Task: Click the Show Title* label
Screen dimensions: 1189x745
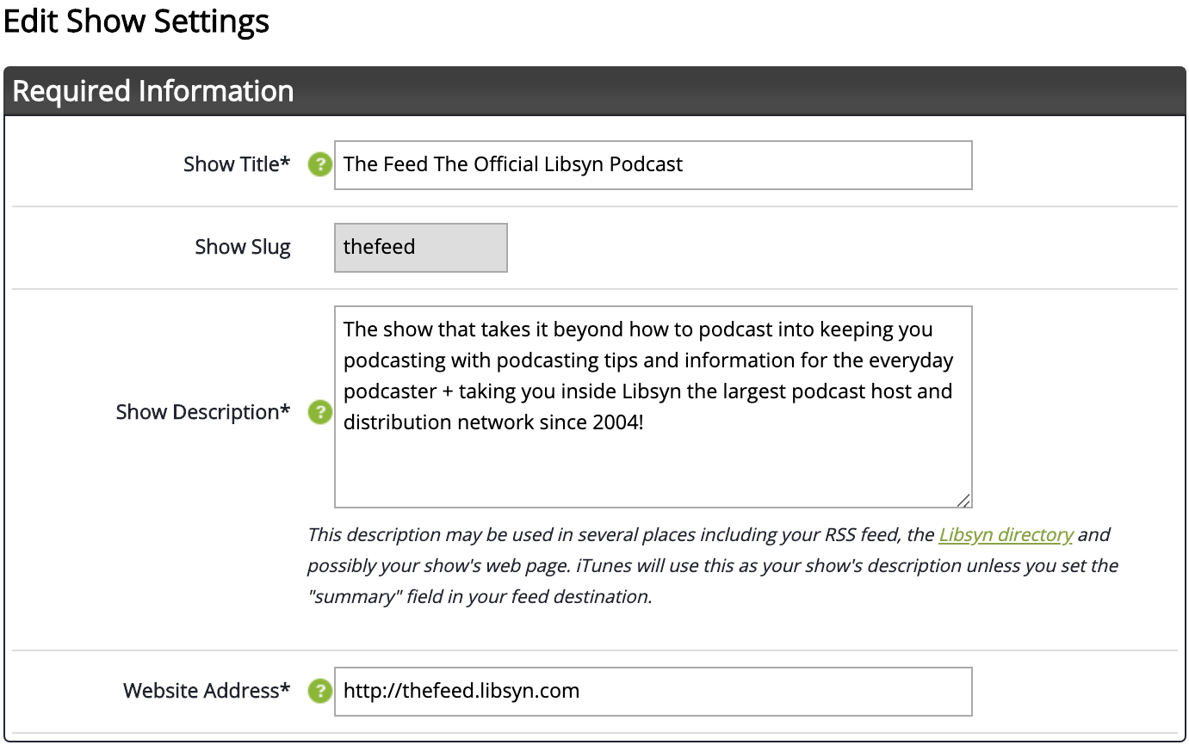Action: pos(237,164)
